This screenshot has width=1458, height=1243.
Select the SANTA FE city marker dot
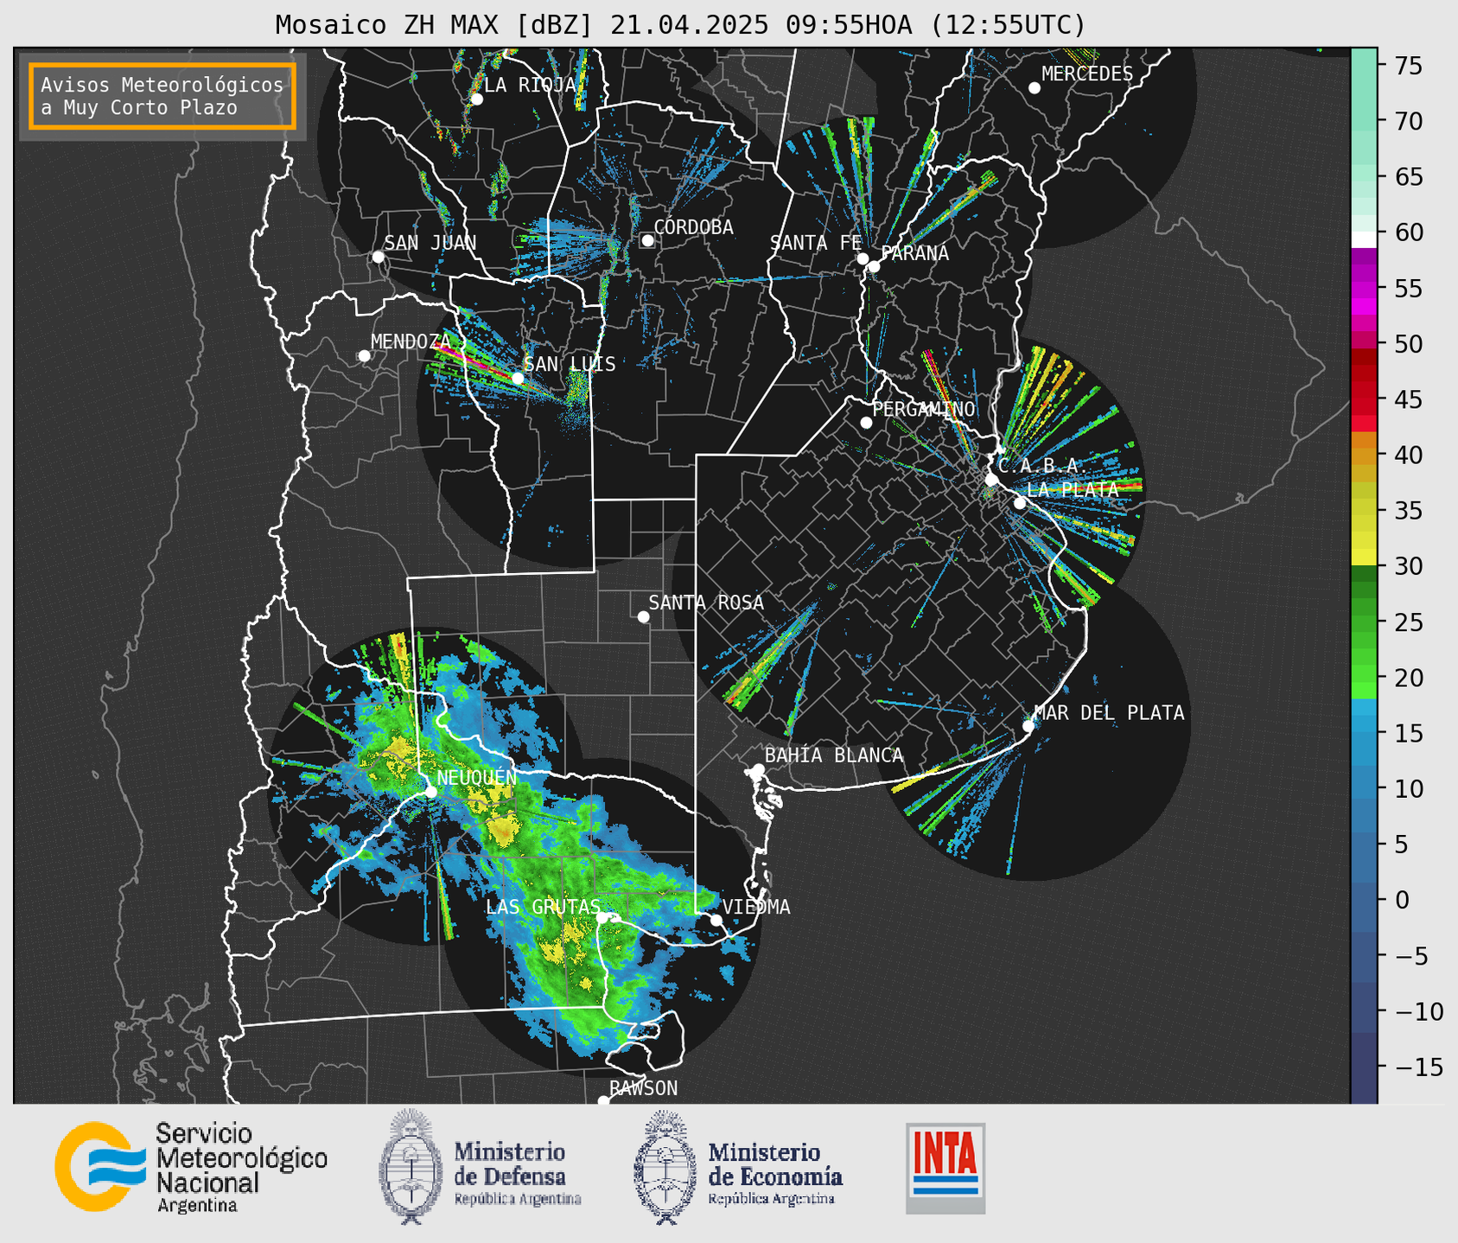[863, 258]
